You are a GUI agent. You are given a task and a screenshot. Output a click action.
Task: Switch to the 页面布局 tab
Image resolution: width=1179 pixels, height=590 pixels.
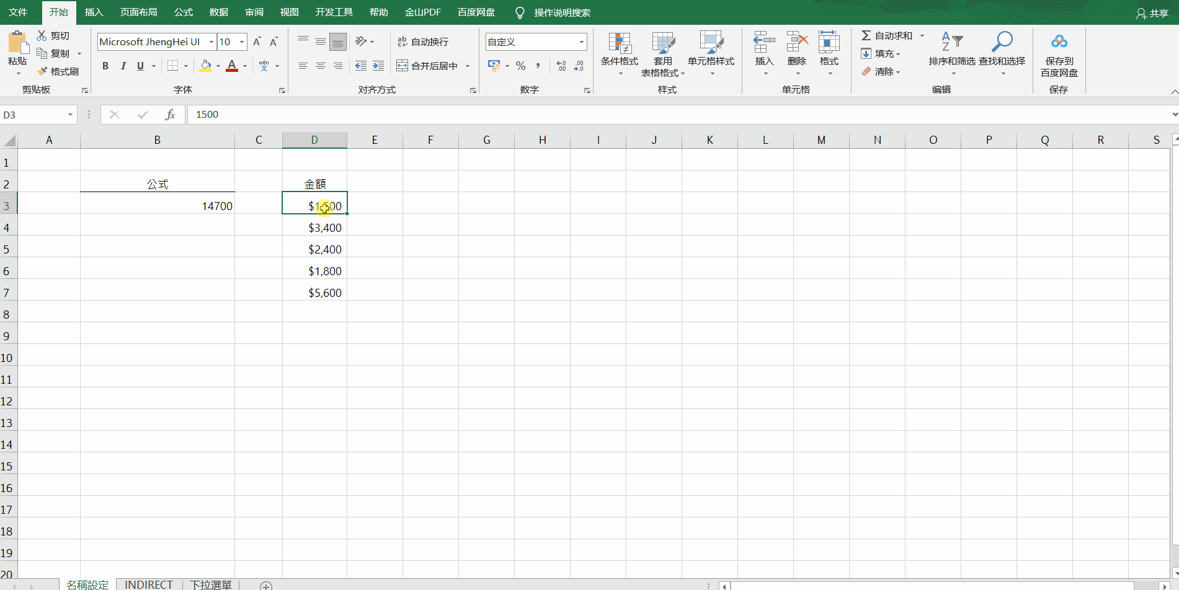tap(138, 12)
